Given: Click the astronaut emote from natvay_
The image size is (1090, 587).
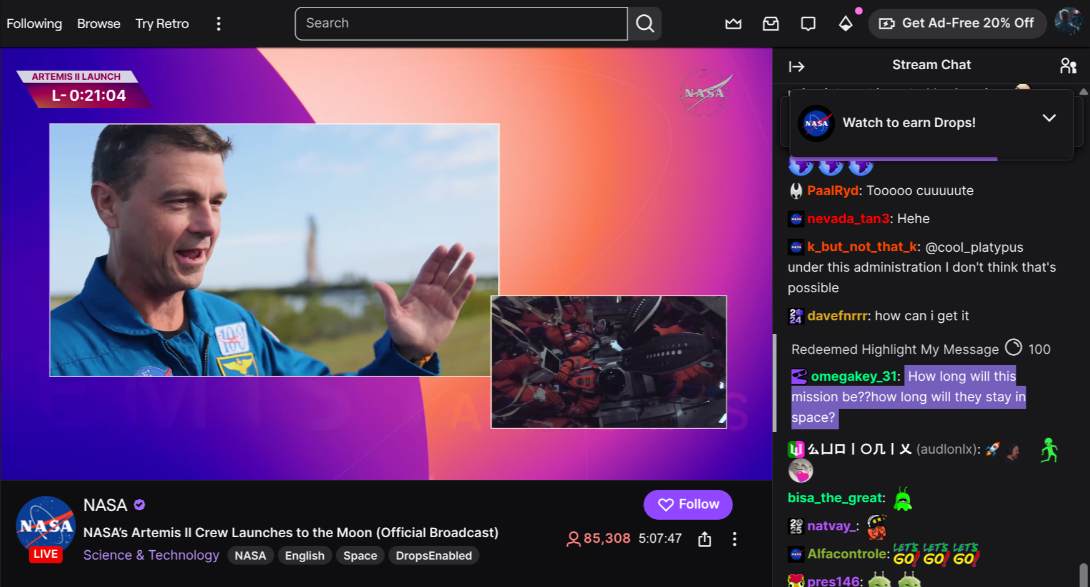Looking at the screenshot, I should pyautogui.click(x=877, y=527).
